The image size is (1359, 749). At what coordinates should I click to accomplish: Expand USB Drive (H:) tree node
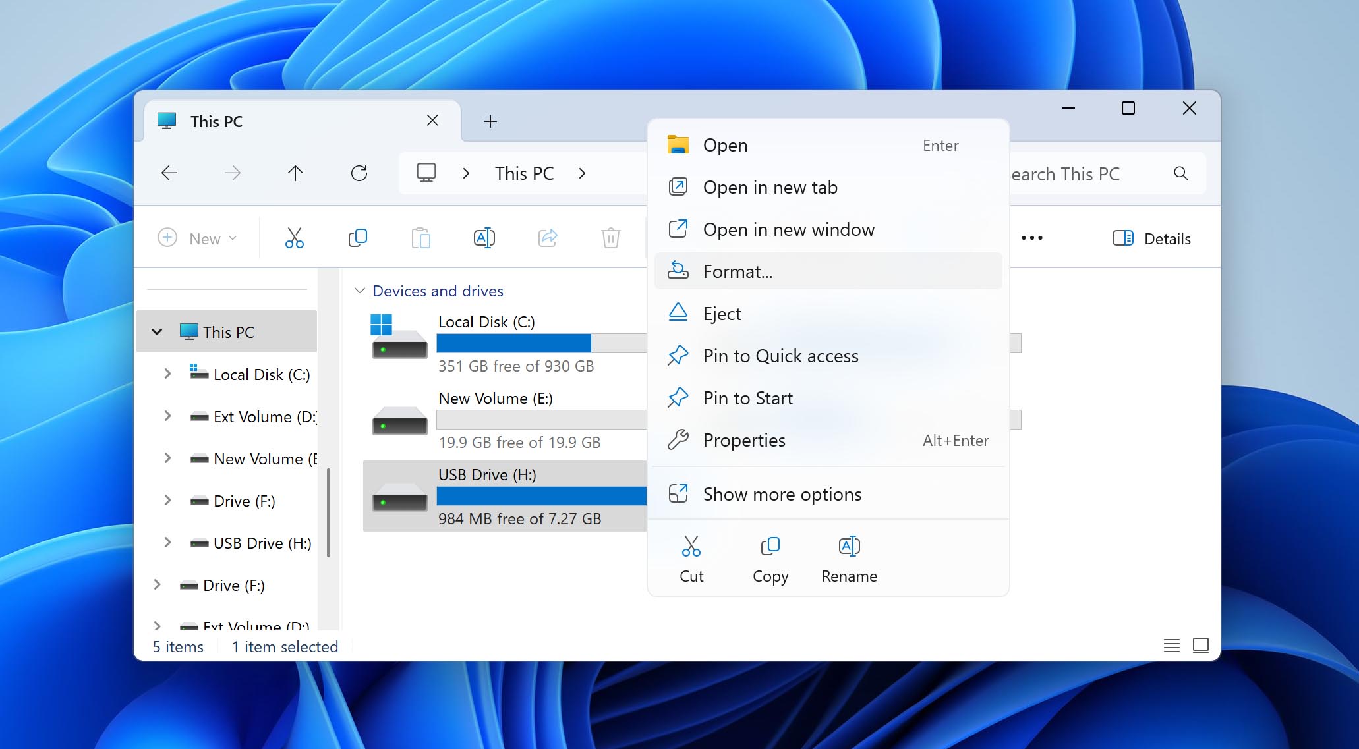(x=167, y=542)
